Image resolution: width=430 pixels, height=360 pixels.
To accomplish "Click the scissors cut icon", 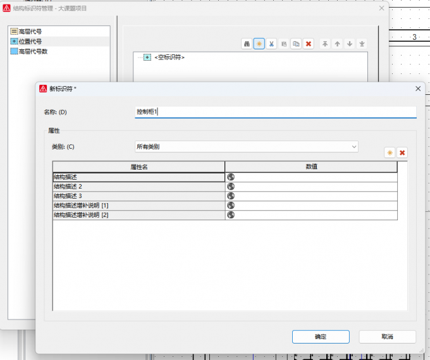I will [271, 44].
